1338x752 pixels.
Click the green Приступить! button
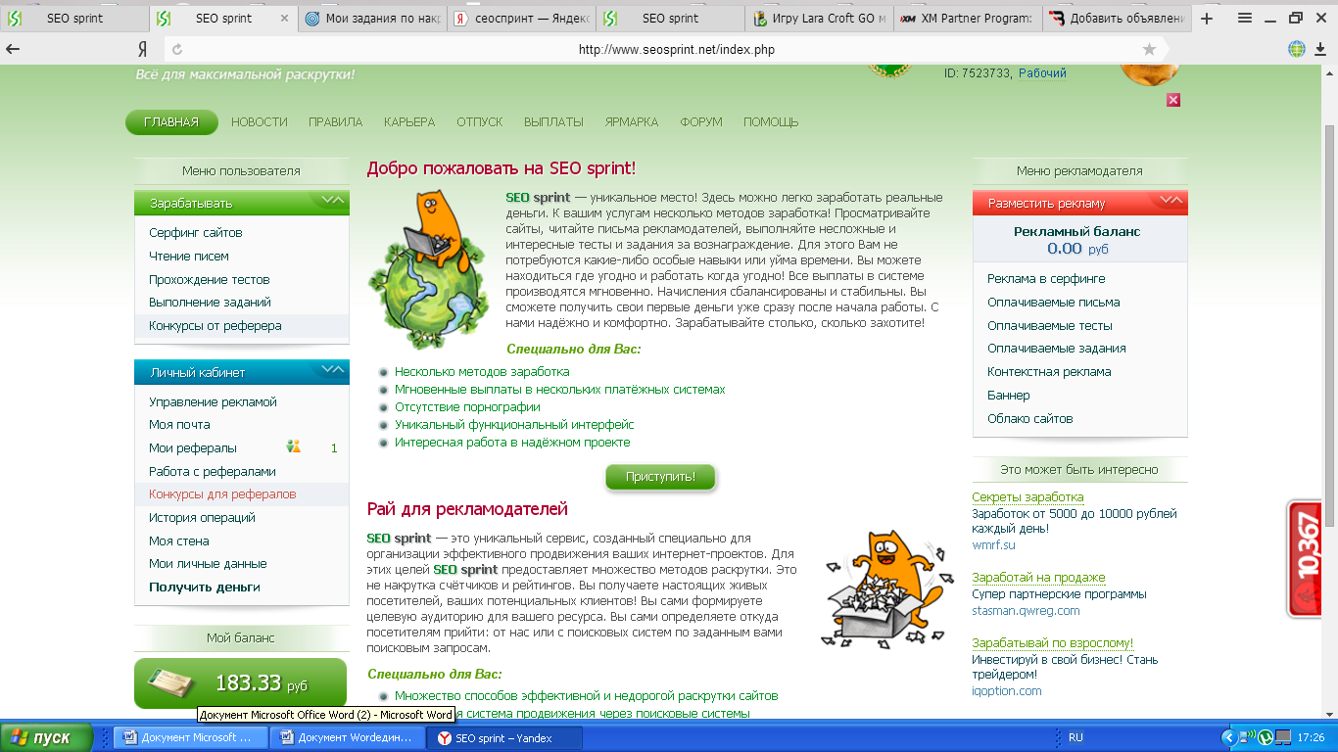660,477
